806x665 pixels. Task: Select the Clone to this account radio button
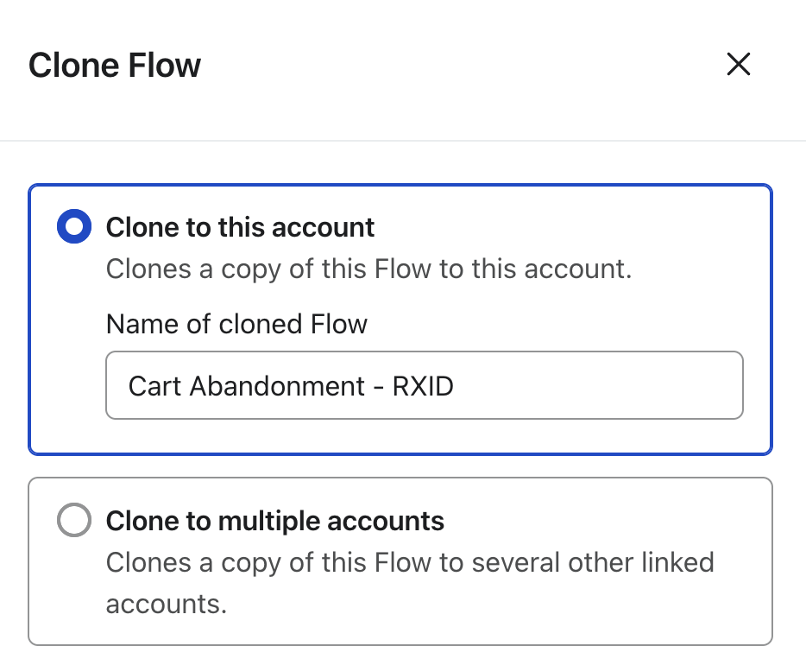point(74,227)
